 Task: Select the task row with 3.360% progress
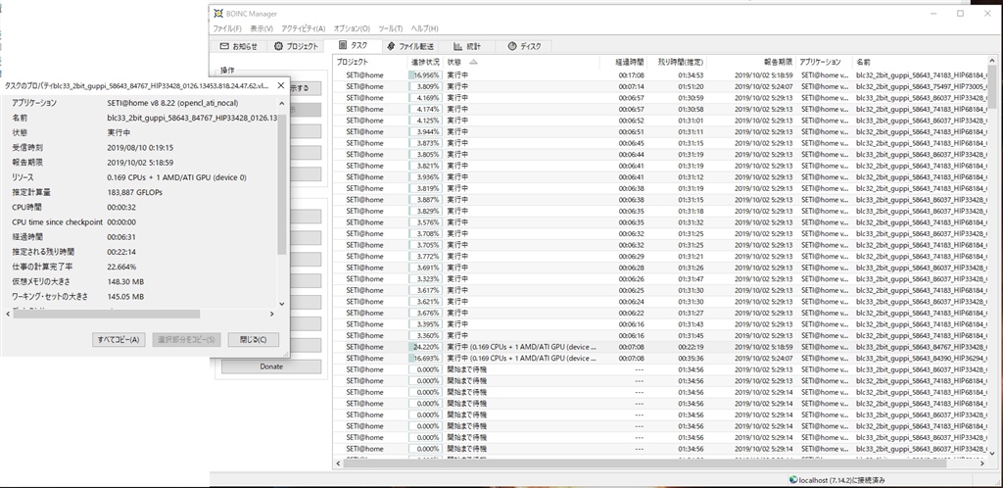(x=661, y=335)
